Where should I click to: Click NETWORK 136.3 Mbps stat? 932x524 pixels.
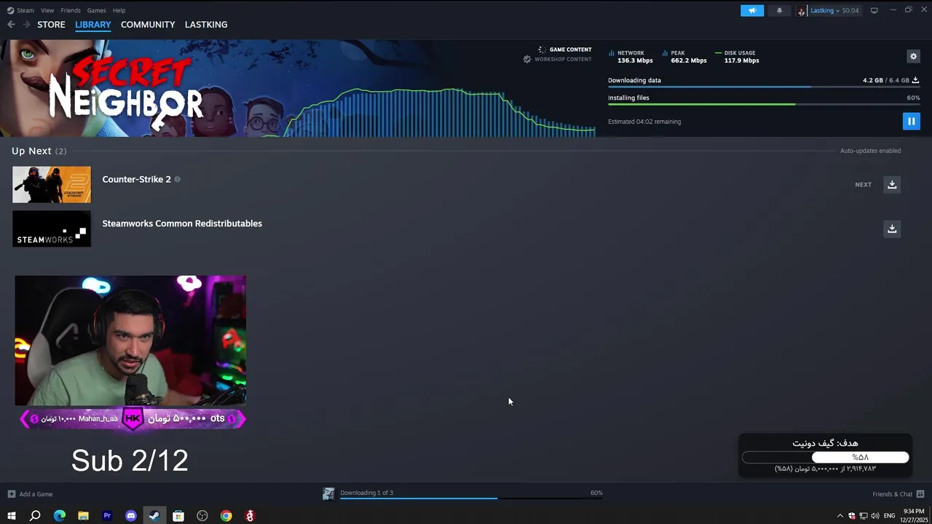631,57
